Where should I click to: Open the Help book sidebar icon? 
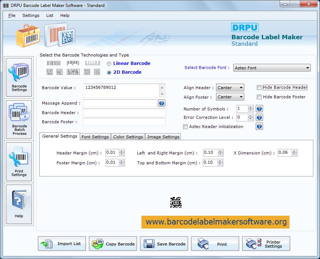pyautogui.click(x=19, y=204)
